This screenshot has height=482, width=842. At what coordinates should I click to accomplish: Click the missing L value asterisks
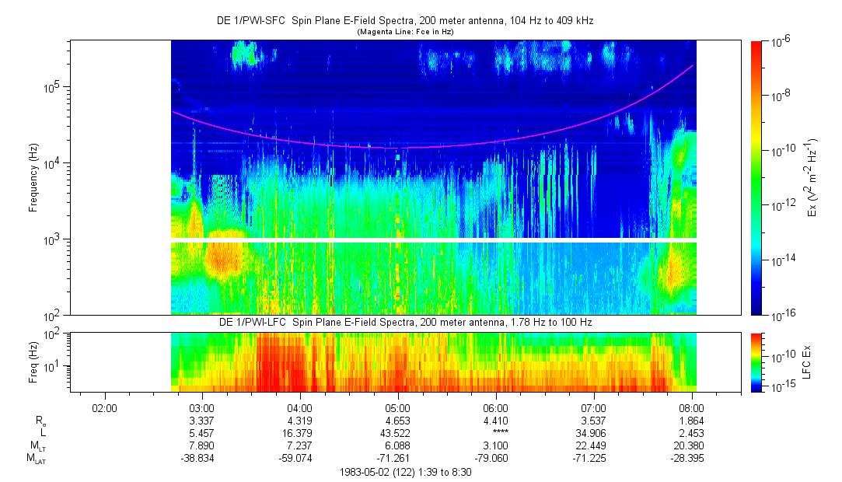point(496,432)
